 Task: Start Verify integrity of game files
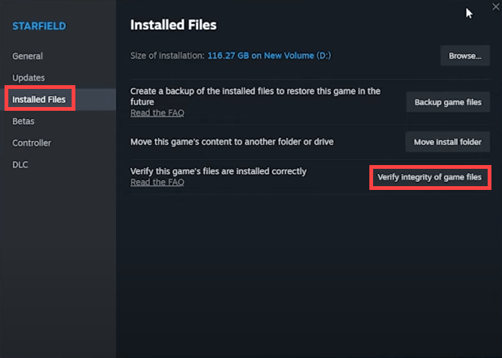430,177
